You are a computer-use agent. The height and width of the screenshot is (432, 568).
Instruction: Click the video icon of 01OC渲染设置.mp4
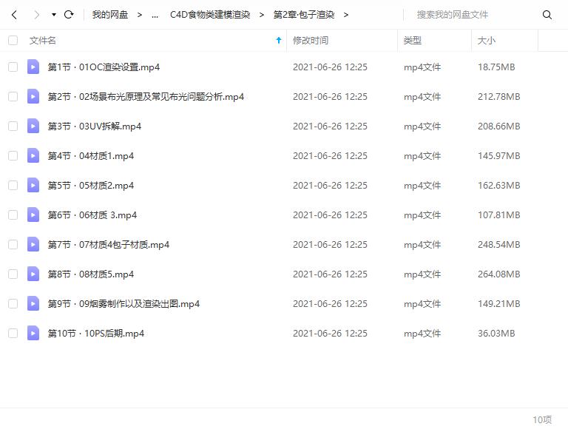33,67
